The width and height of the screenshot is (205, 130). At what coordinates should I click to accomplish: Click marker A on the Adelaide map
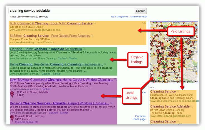click(158, 52)
